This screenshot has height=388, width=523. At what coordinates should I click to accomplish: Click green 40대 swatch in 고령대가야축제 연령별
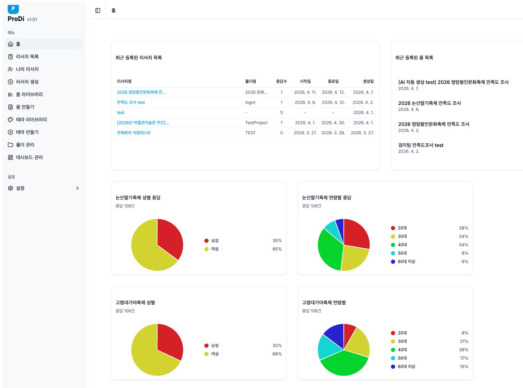(393, 350)
